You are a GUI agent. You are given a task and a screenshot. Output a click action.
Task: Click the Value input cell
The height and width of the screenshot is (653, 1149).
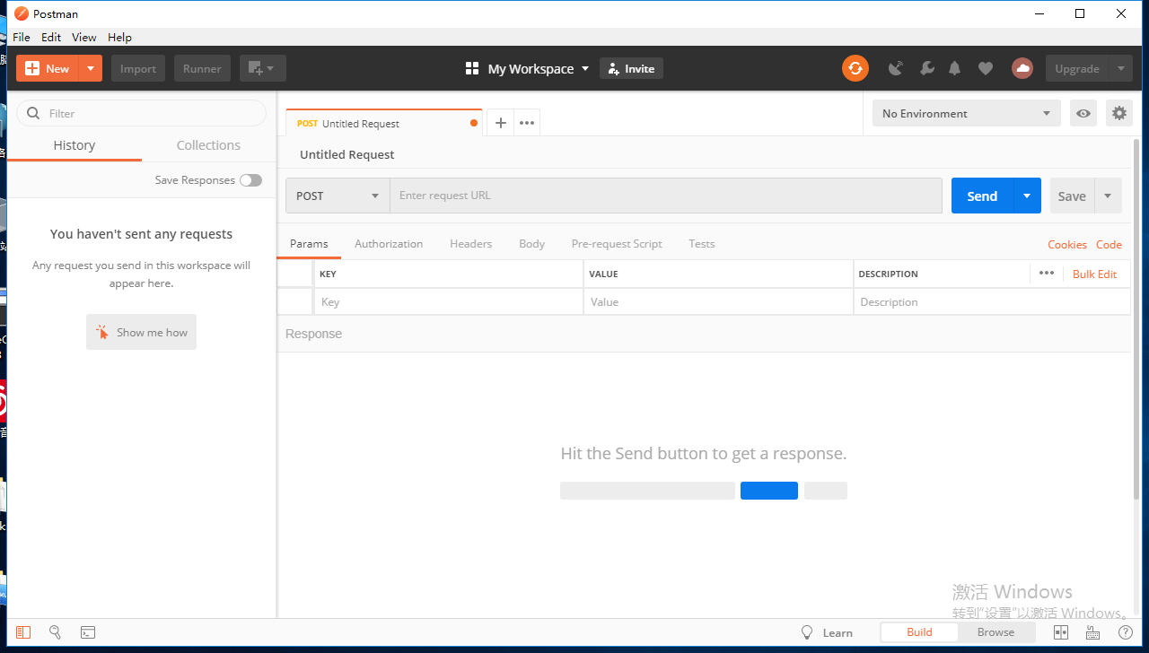(718, 301)
